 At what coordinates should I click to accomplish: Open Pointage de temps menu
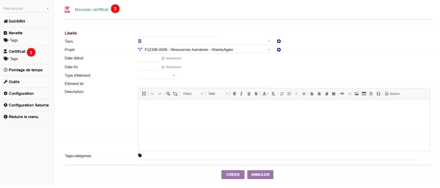(x=23, y=70)
